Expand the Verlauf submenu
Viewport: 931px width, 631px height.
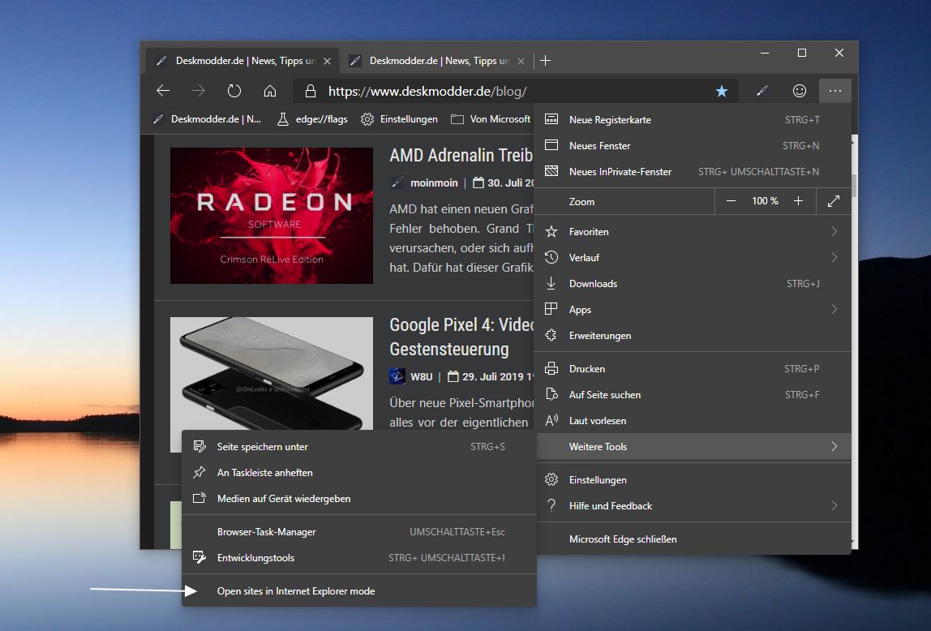point(693,258)
